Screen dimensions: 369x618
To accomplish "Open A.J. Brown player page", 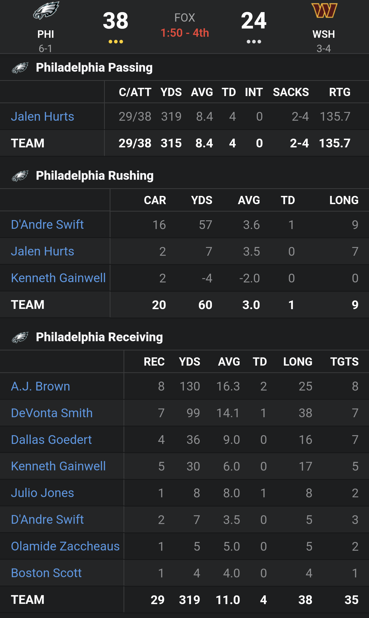I will coord(40,386).
